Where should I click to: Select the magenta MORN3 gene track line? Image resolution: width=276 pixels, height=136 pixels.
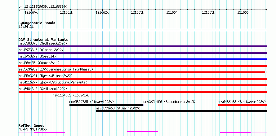tap(143, 132)
